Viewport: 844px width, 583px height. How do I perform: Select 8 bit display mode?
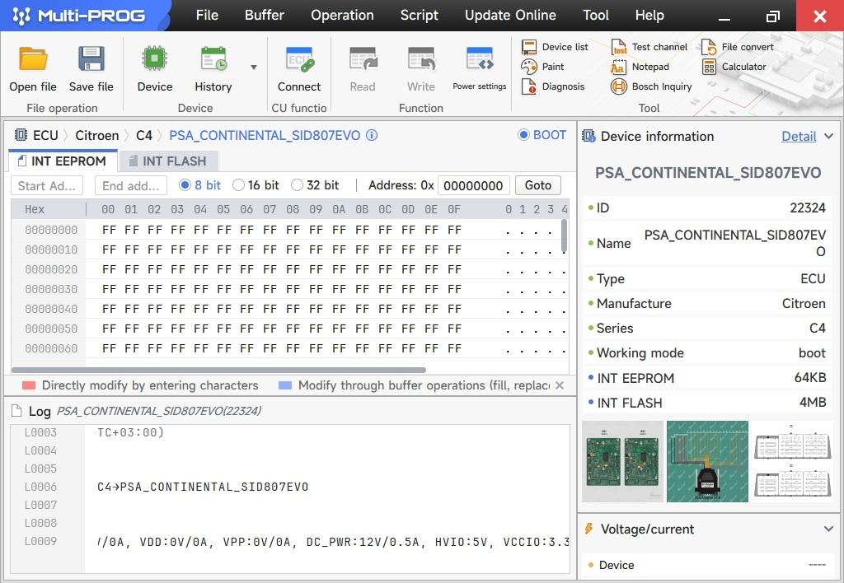click(x=185, y=185)
